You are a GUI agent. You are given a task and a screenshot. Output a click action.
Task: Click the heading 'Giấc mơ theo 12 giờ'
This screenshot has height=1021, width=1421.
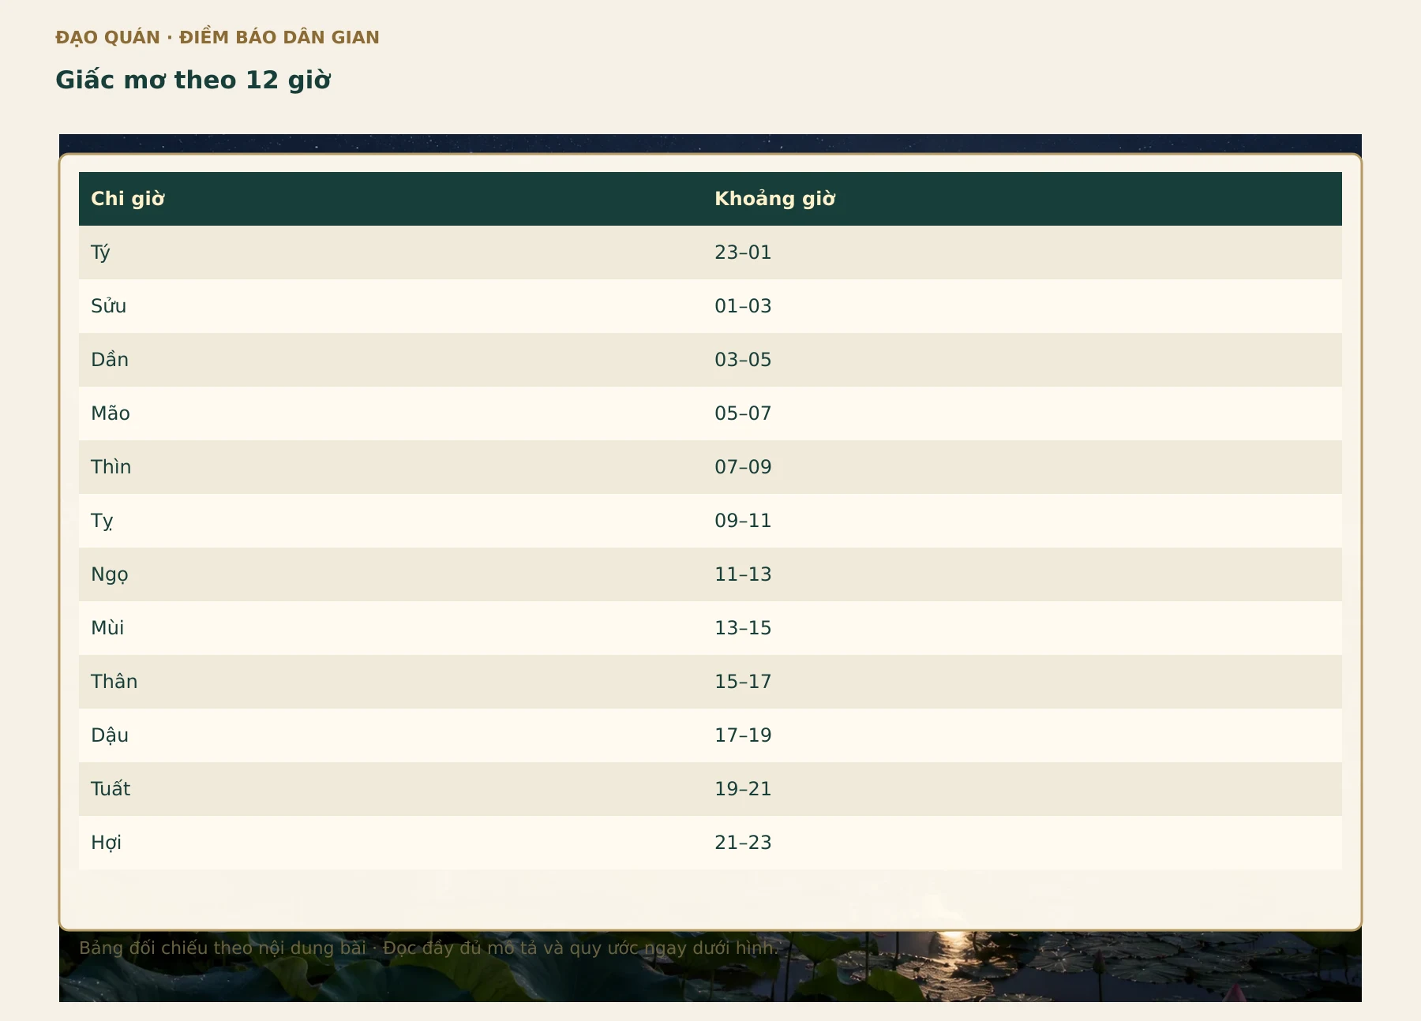point(193,80)
